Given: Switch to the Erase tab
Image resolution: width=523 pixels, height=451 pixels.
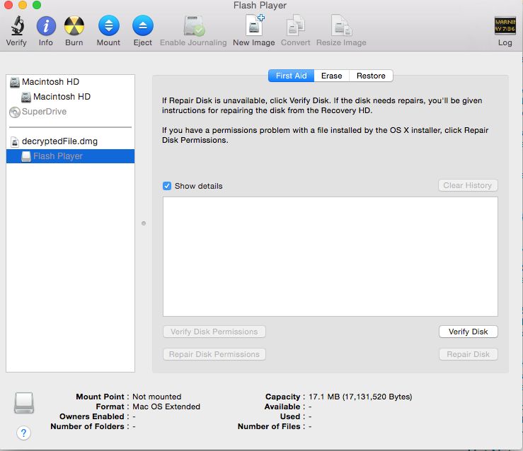Looking at the screenshot, I should pos(331,76).
